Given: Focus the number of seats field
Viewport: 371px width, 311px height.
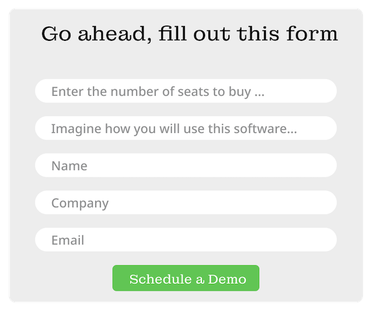Looking at the screenshot, I should [185, 92].
